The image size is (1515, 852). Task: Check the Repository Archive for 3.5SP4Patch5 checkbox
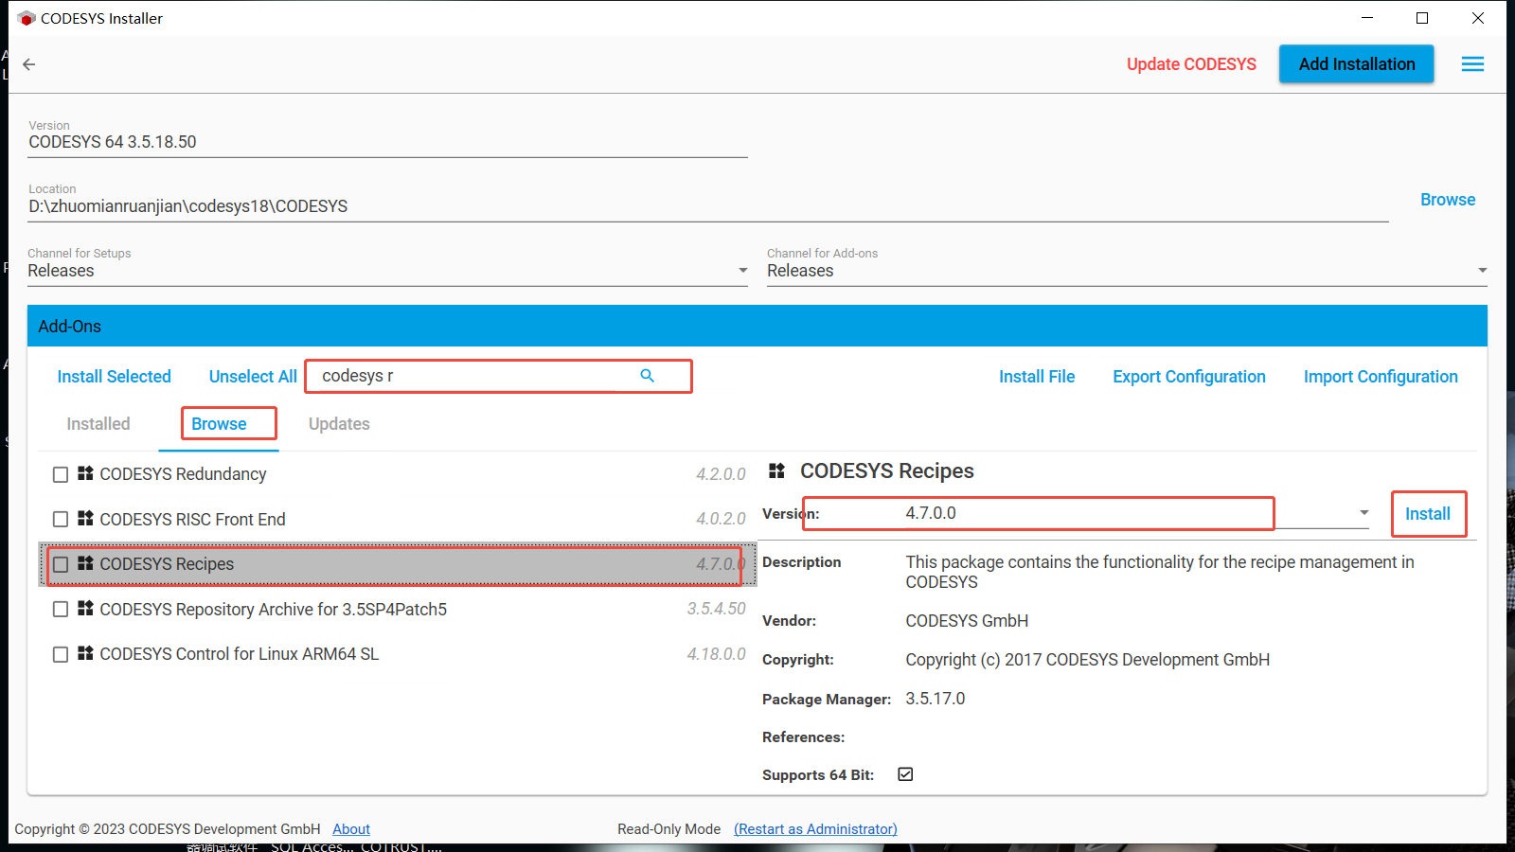pos(61,610)
